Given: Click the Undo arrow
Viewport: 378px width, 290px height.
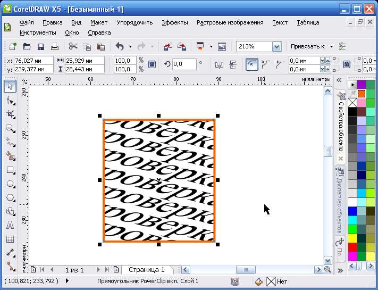Looking at the screenshot, I should click(x=120, y=46).
